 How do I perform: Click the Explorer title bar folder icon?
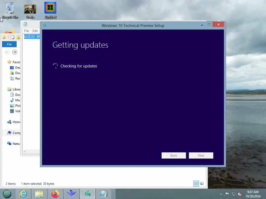click(4, 37)
